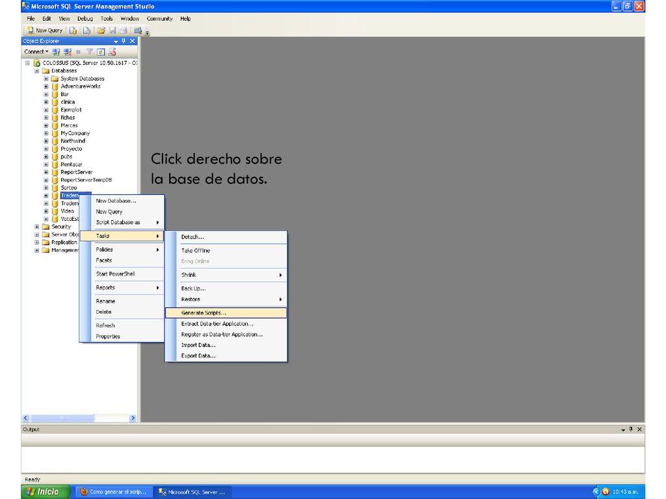Open the Edit menu
The height and width of the screenshot is (499, 666).
(x=47, y=19)
